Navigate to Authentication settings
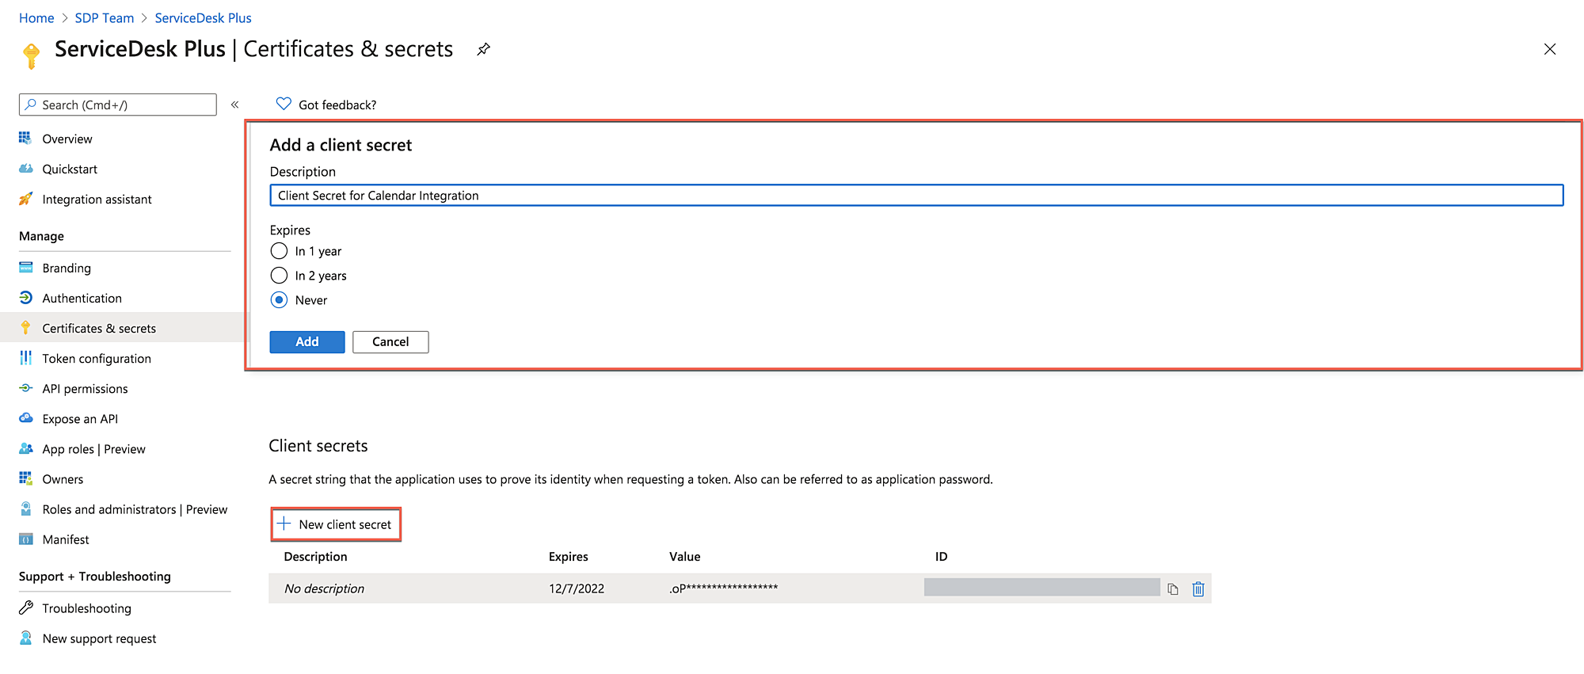The width and height of the screenshot is (1584, 674). coord(82,299)
